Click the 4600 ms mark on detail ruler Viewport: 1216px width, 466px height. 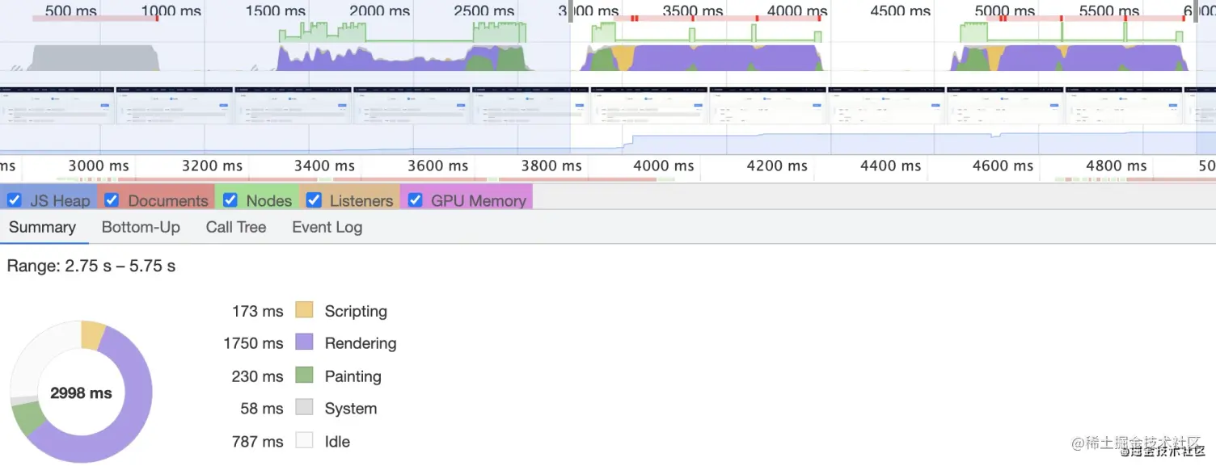point(1003,166)
